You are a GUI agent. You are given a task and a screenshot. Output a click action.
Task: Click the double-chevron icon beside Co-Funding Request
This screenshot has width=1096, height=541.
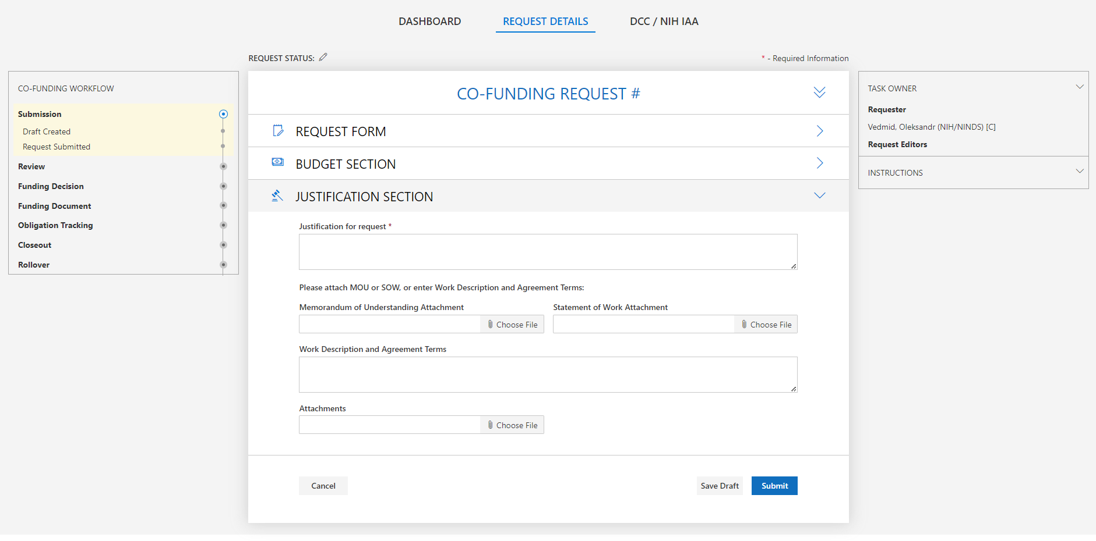click(819, 93)
